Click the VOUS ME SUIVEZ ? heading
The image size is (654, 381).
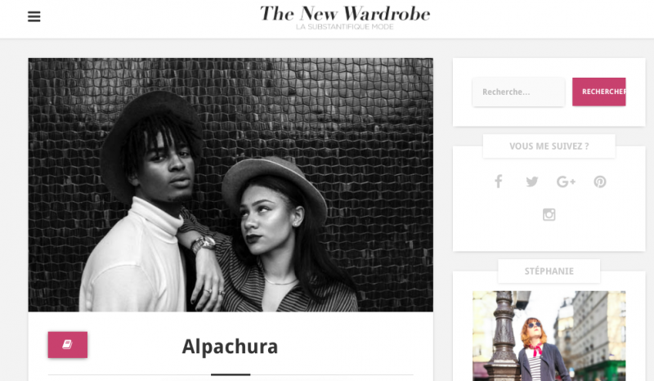[549, 146]
